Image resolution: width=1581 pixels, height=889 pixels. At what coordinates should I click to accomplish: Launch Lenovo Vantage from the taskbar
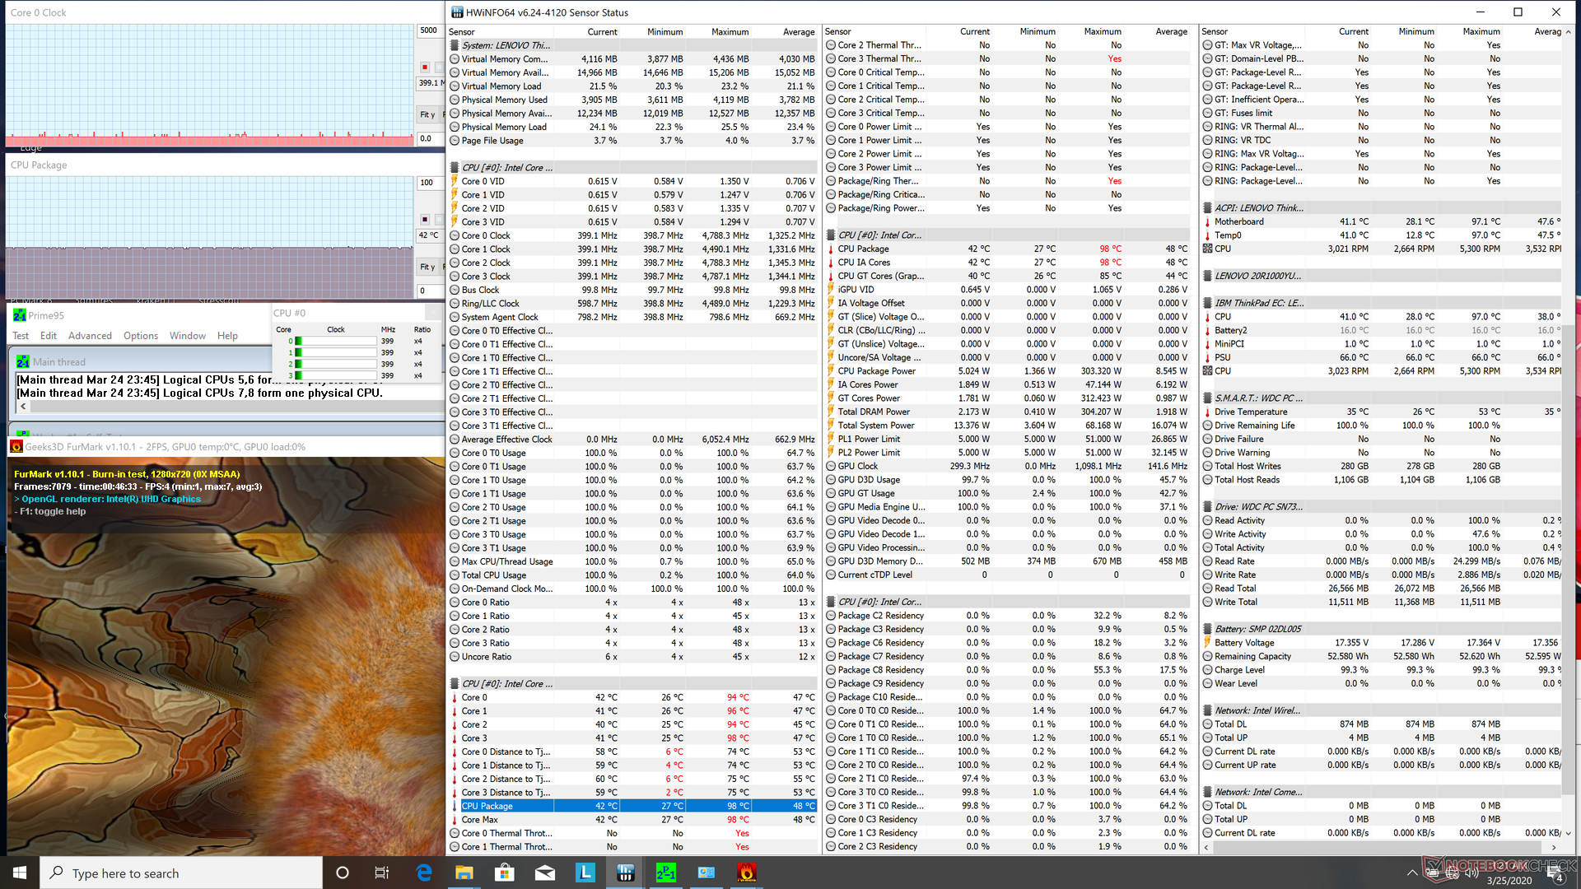tap(585, 873)
